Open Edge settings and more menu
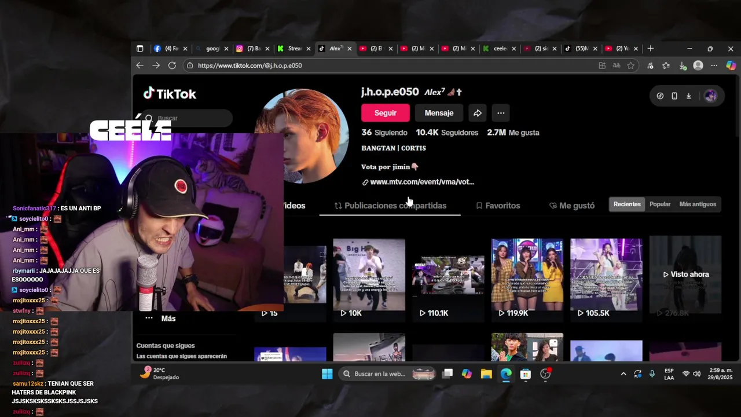 pos(714,65)
